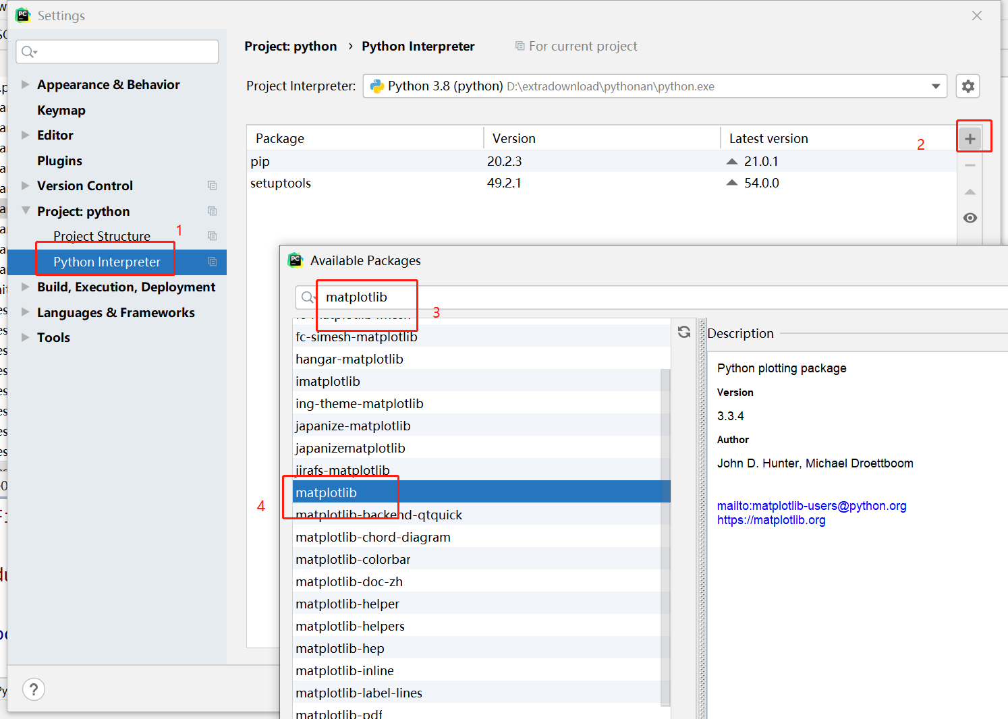Open Plugins settings page

[59, 161]
